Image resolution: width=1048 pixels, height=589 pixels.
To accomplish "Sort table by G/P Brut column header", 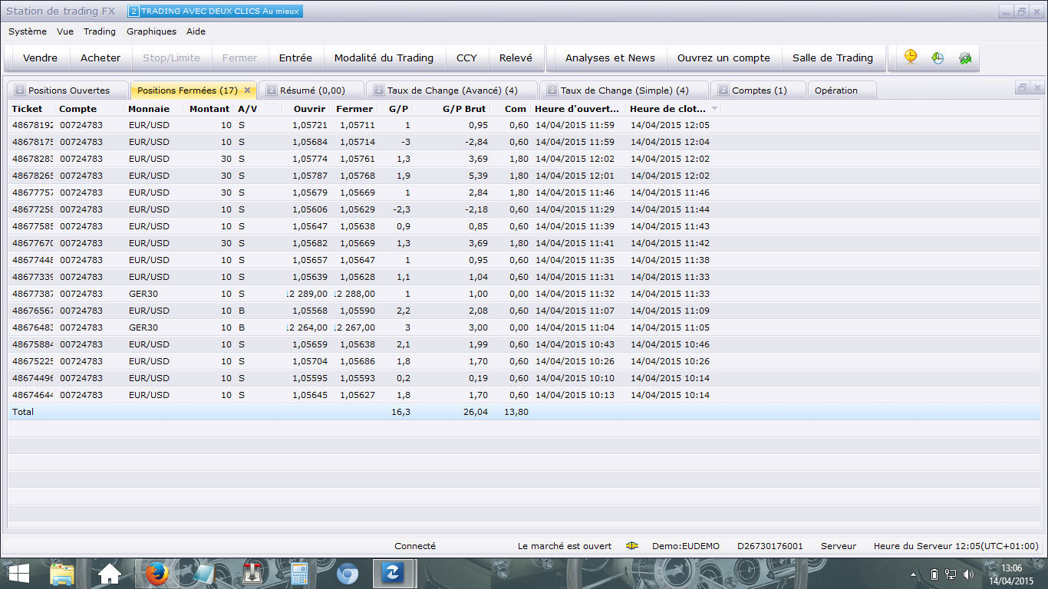I will [464, 109].
